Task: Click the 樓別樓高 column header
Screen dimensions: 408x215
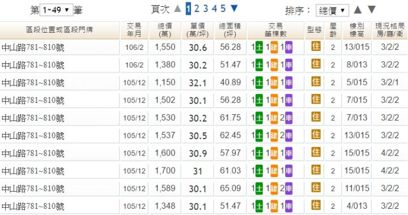Action: pos(357,30)
